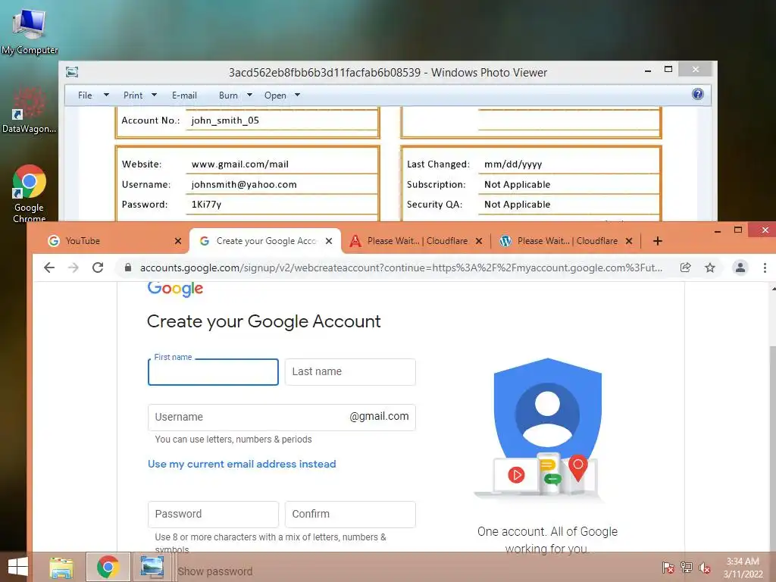
Task: Click Open in Photo Viewer toolbar
Action: click(x=275, y=95)
